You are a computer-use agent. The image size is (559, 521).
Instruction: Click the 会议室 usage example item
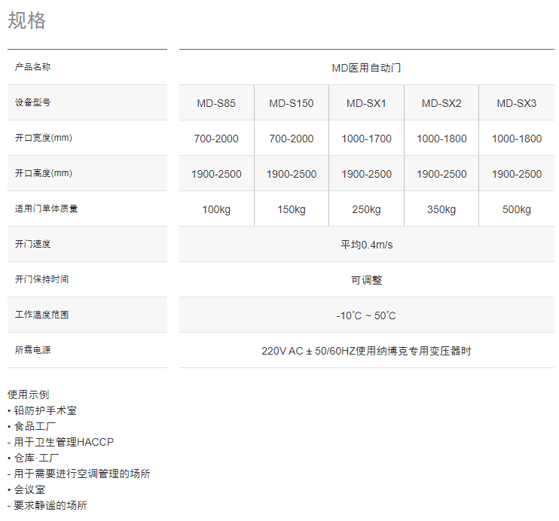tap(29, 489)
